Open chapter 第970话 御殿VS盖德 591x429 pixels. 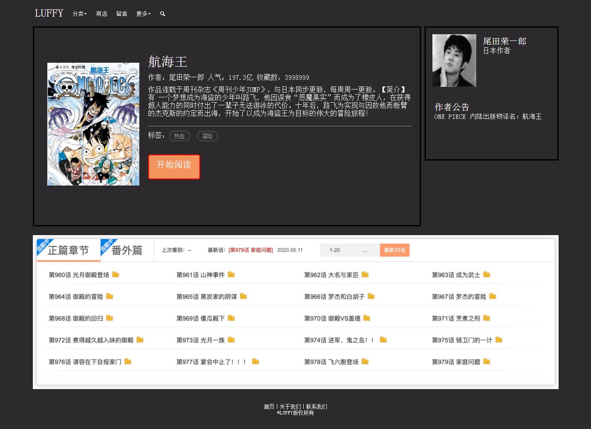point(333,318)
